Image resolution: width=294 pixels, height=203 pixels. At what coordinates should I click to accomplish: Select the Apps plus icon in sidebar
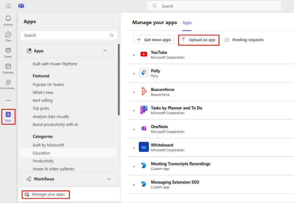pos(8,115)
